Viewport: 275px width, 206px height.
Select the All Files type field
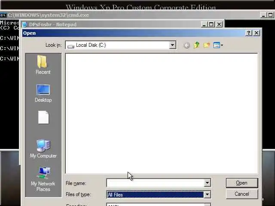pos(155,194)
